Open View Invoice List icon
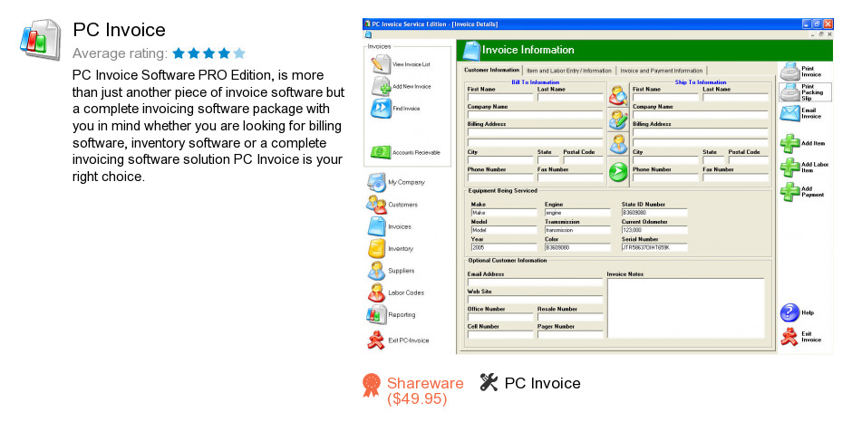Screen dimensions: 852x431 (381, 64)
